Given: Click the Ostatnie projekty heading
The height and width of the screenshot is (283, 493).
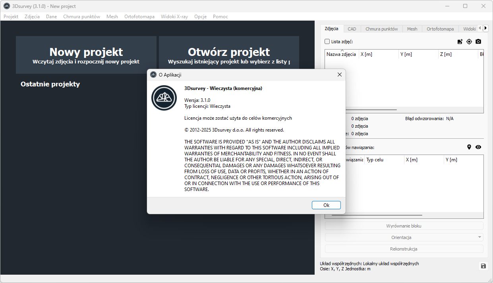Looking at the screenshot, I should pyautogui.click(x=50, y=84).
